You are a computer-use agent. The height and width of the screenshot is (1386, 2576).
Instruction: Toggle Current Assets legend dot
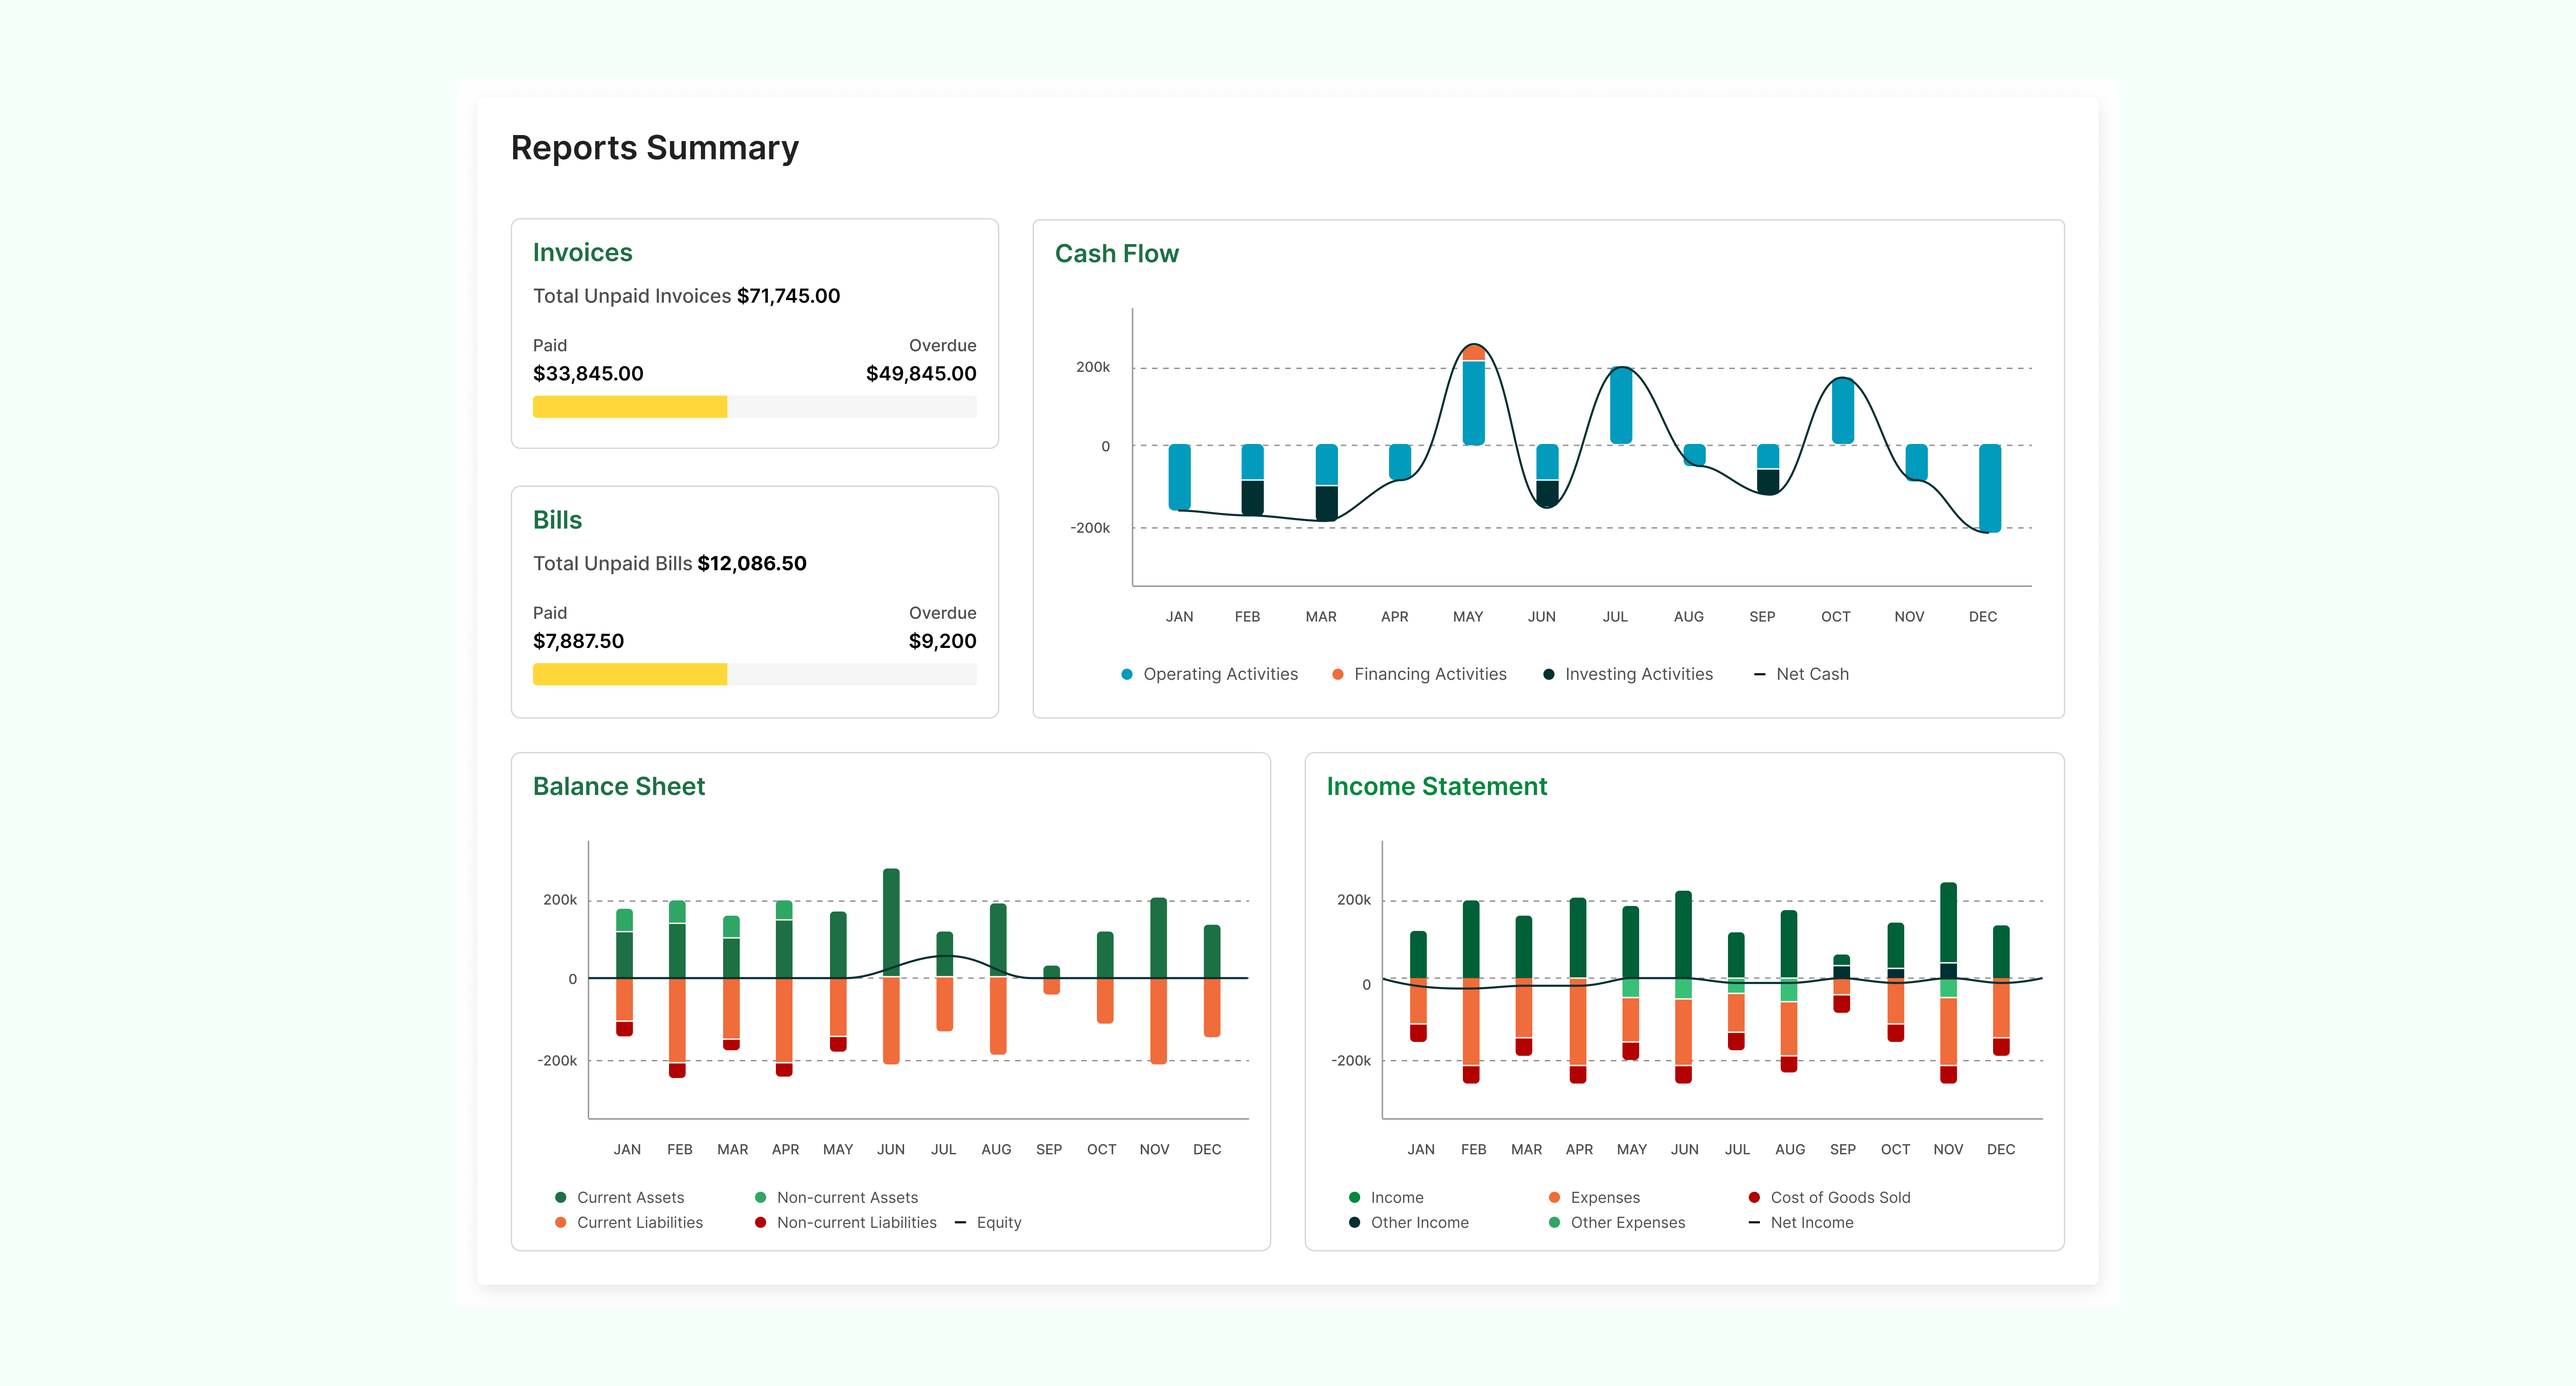tap(561, 1197)
